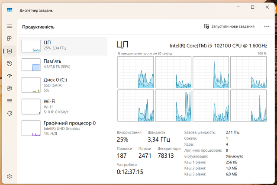Click Run new task button

click(229, 26)
